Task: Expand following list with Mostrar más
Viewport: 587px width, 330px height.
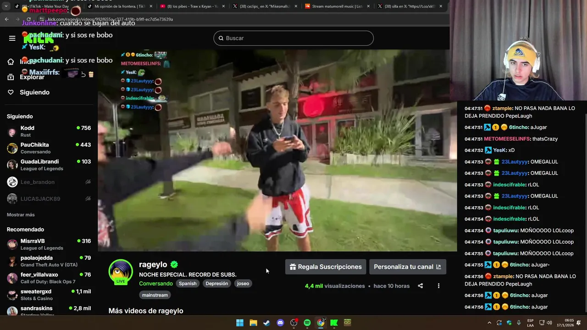Action: point(21,215)
